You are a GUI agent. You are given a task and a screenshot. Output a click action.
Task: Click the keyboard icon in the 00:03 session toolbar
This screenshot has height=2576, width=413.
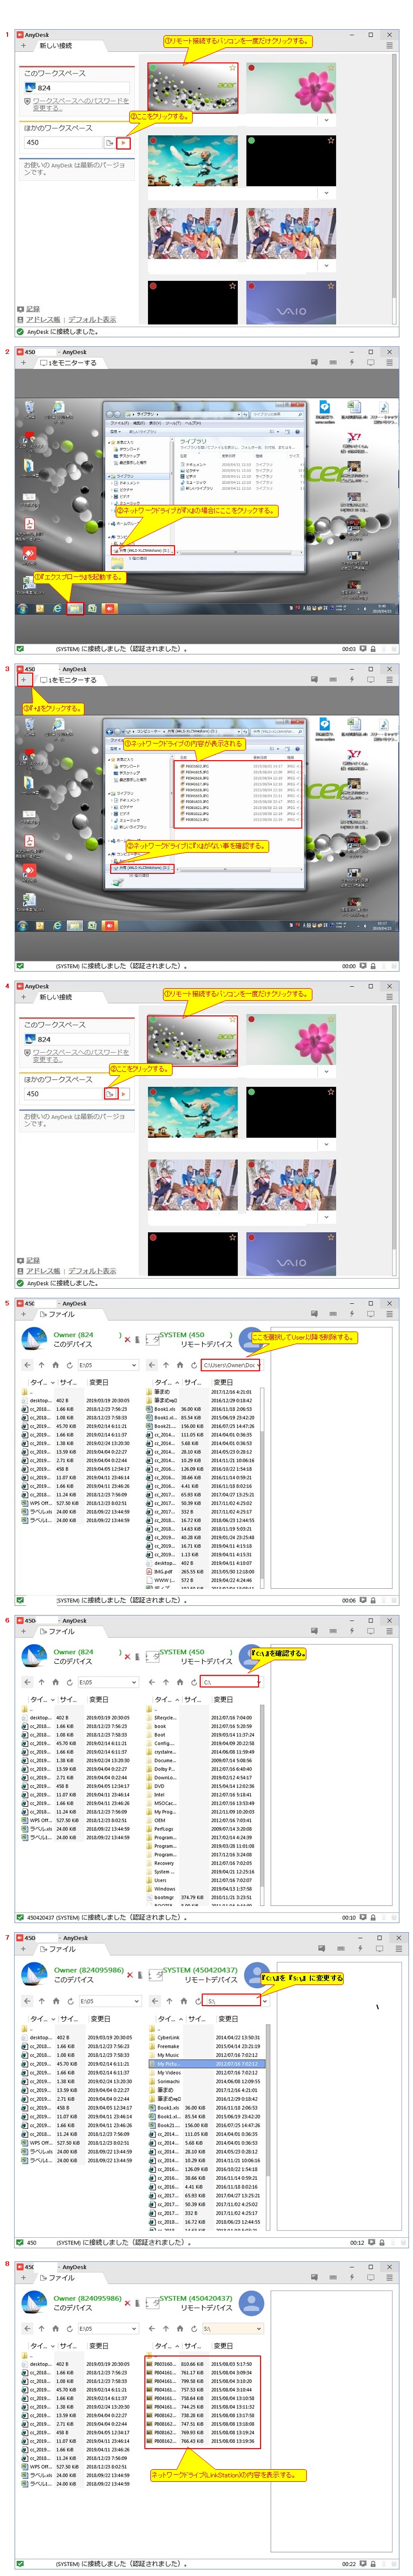[333, 363]
